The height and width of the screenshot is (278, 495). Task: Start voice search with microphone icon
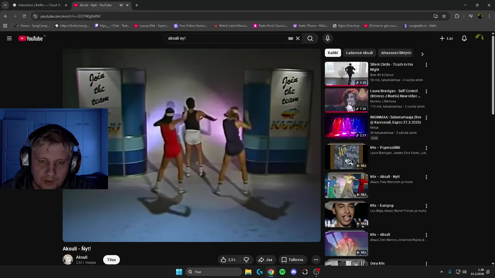(x=328, y=38)
